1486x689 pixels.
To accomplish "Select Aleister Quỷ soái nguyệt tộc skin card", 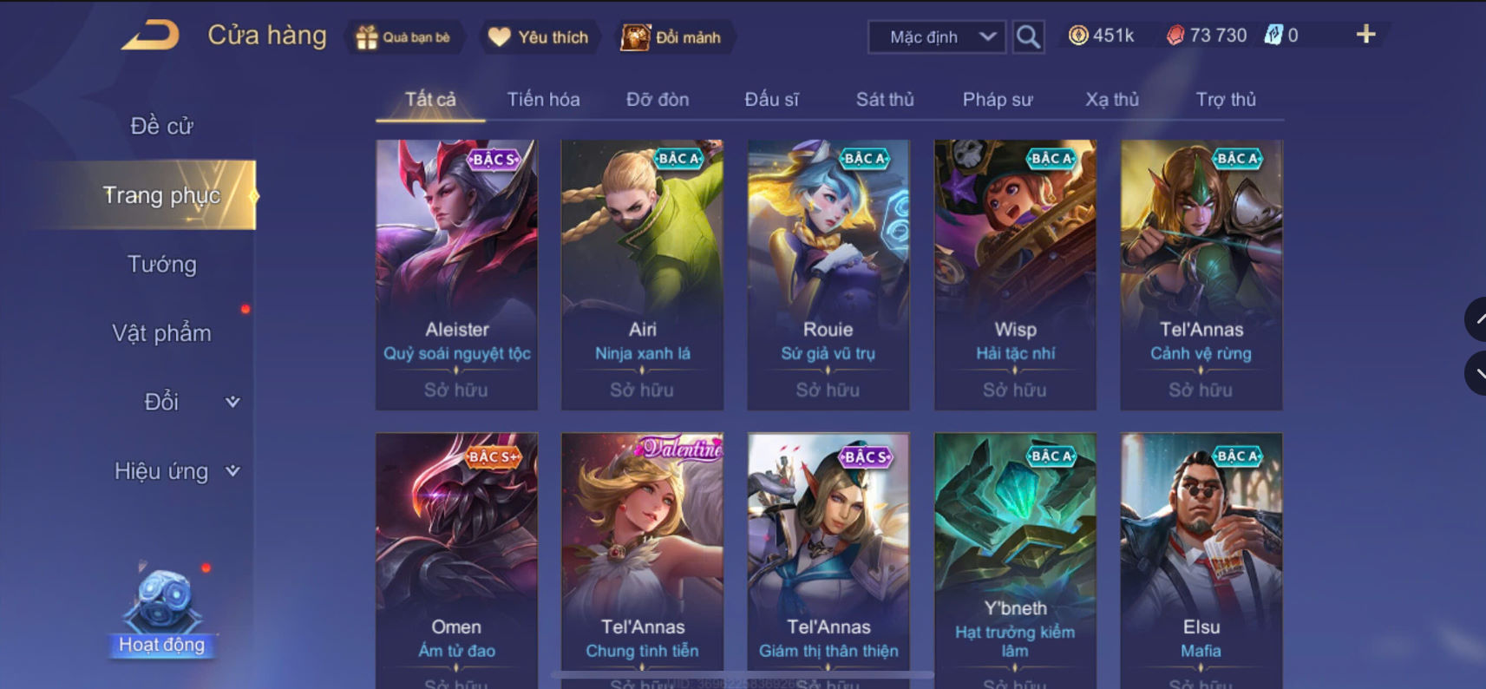I will click(456, 275).
